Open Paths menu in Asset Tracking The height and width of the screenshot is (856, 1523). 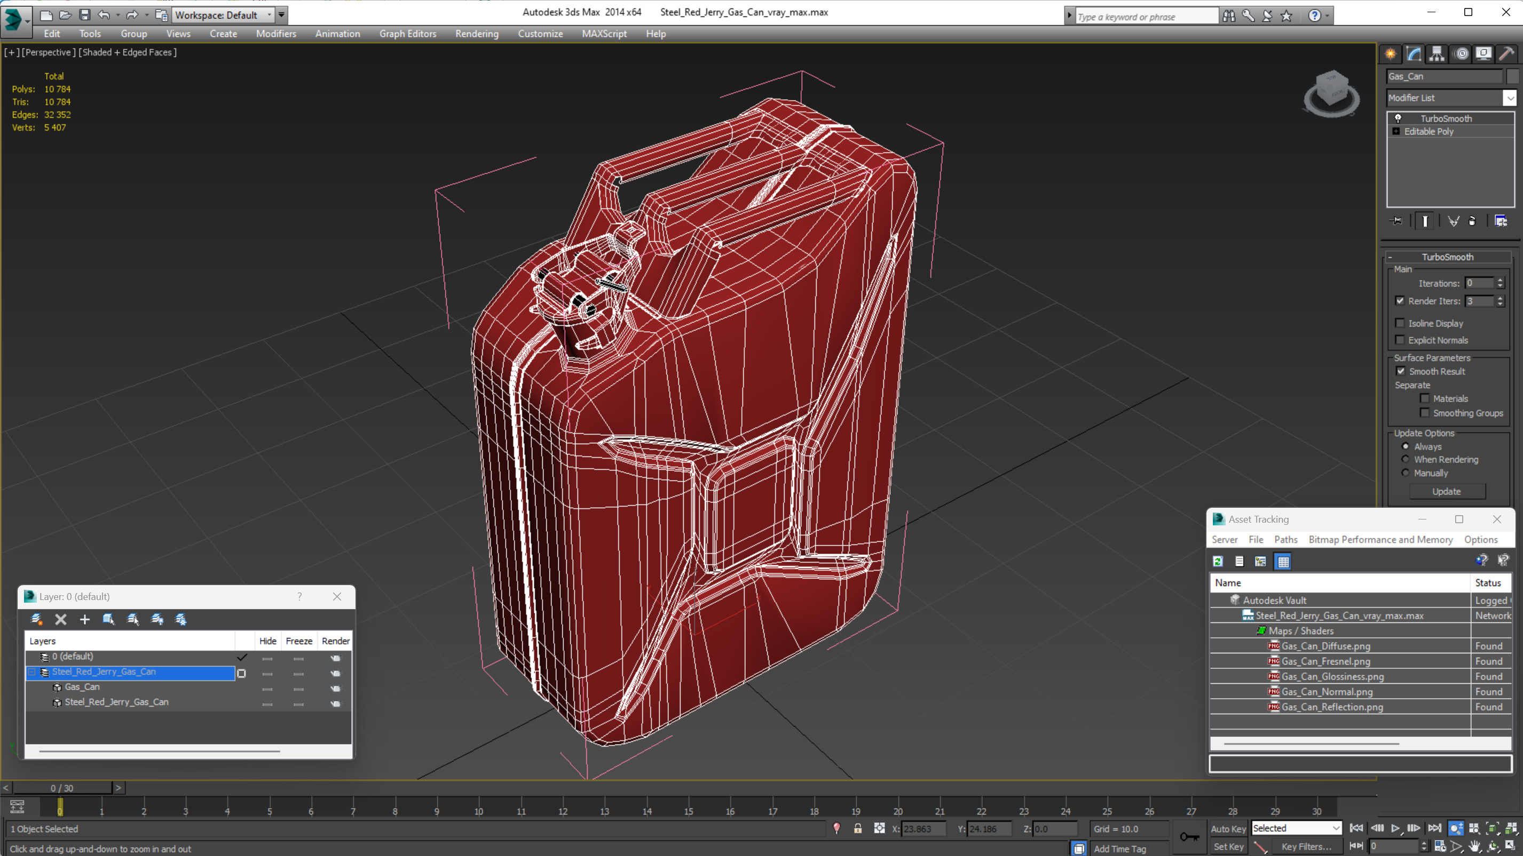(x=1285, y=539)
